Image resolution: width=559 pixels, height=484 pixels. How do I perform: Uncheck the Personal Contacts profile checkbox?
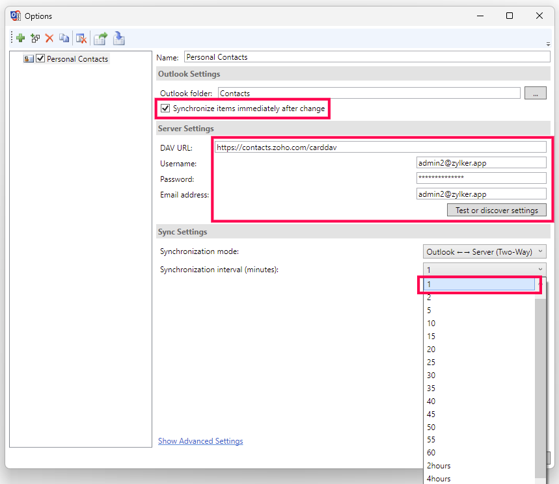coord(40,58)
